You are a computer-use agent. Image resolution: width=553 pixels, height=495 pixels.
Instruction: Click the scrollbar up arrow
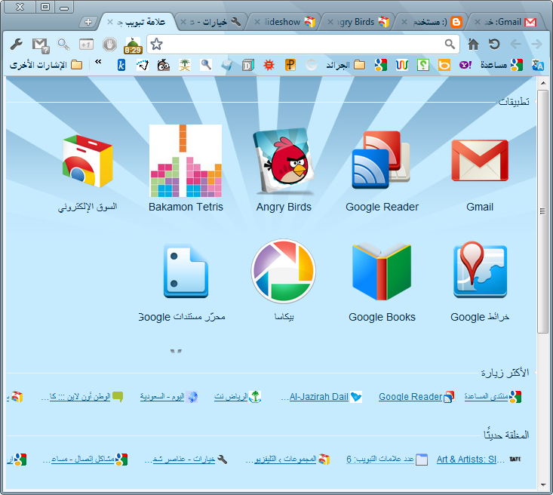click(542, 83)
